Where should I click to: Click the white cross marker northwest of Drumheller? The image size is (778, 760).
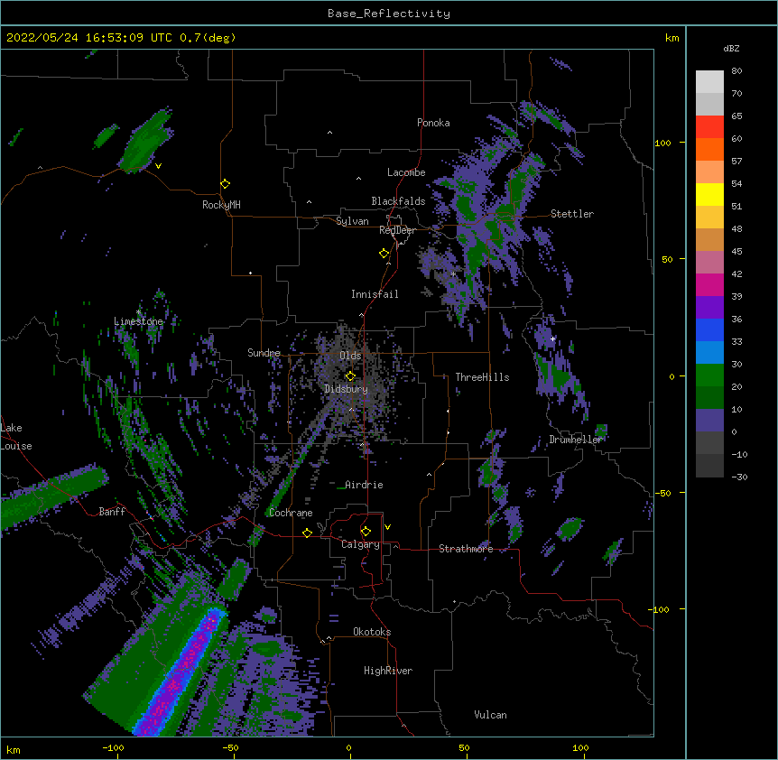pyautogui.click(x=552, y=338)
